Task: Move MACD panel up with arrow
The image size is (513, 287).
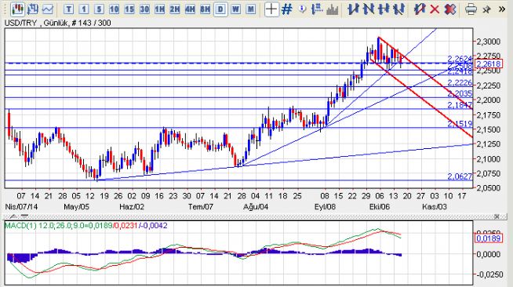Action: point(13,216)
